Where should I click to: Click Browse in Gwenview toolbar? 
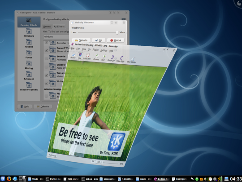(x=73, y=56)
